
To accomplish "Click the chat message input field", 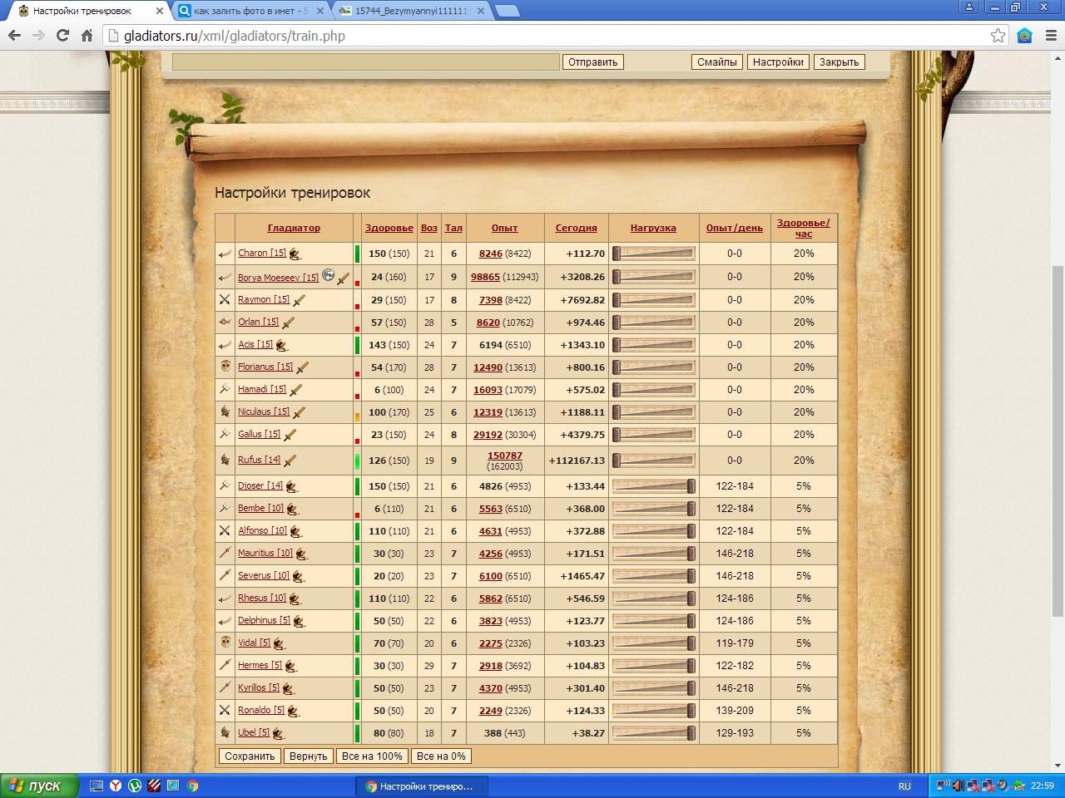I will click(365, 62).
